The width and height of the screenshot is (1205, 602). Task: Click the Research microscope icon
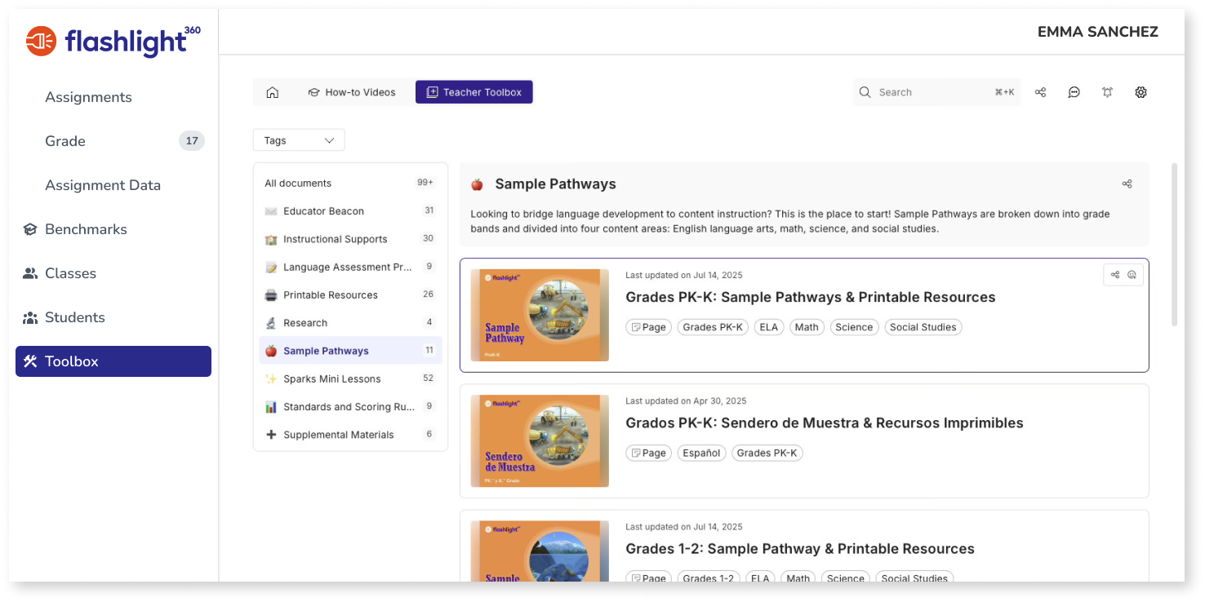tap(271, 323)
